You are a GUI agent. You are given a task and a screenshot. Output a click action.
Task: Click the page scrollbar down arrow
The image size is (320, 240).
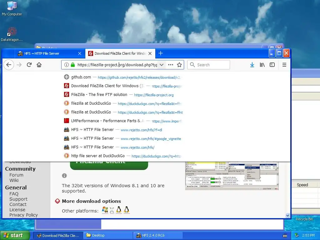tap(287, 215)
